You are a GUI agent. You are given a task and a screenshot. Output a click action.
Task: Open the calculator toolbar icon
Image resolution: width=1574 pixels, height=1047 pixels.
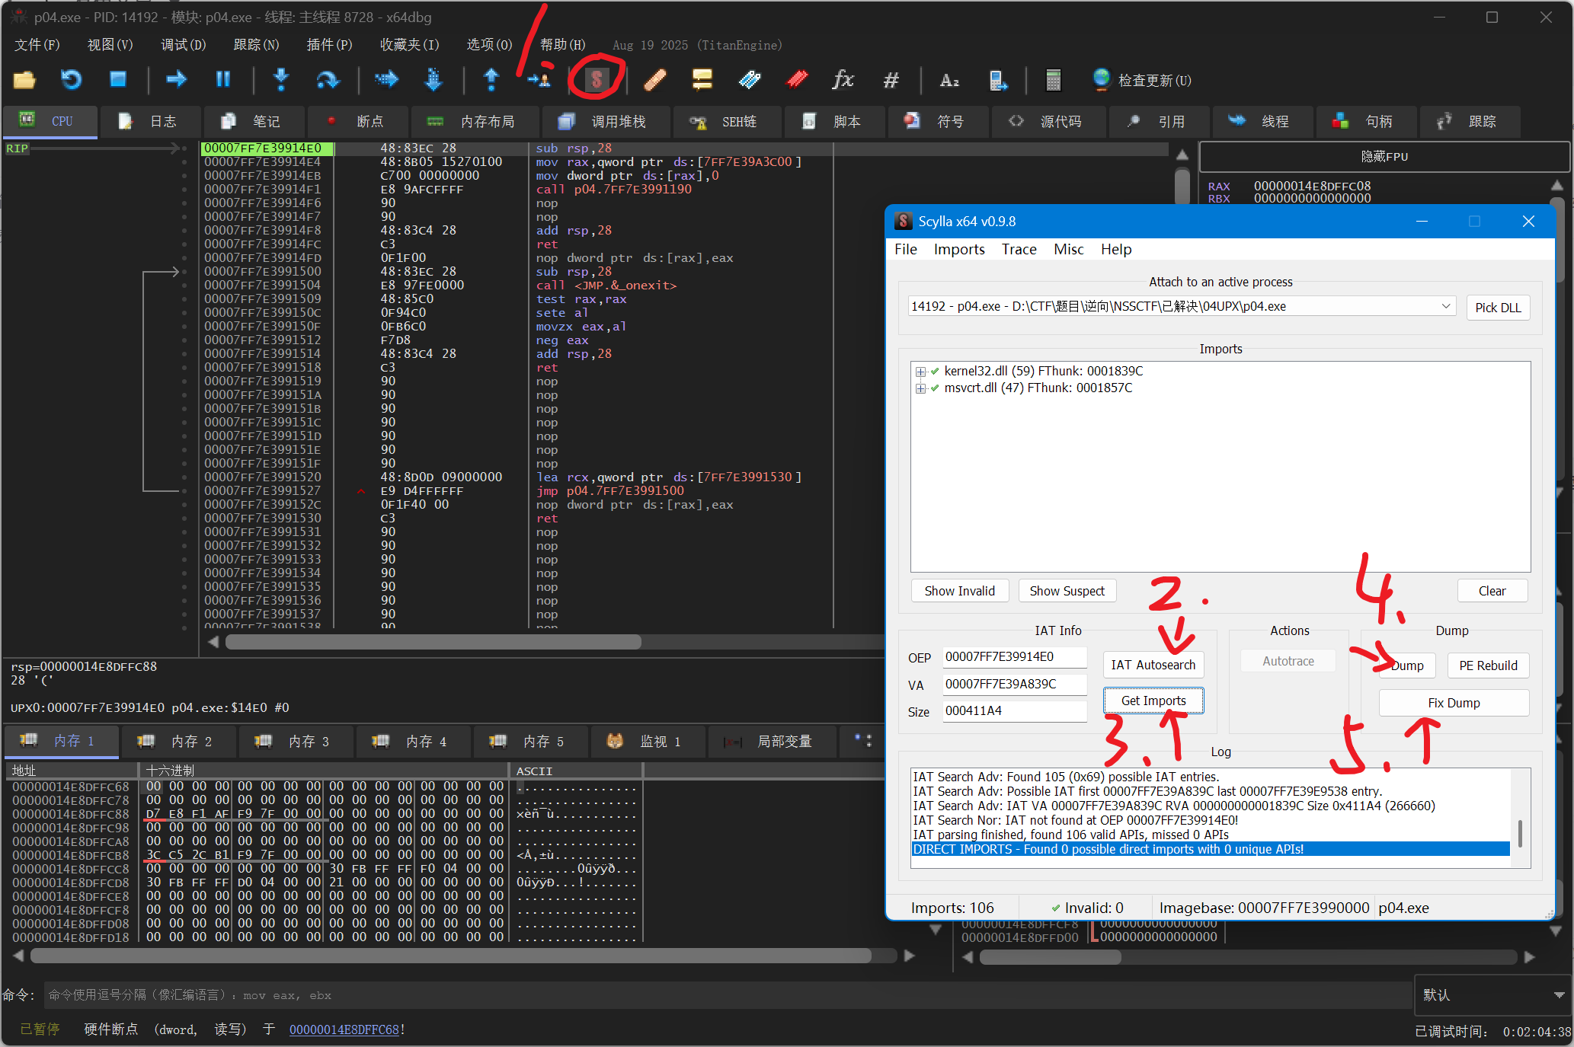(x=1053, y=79)
